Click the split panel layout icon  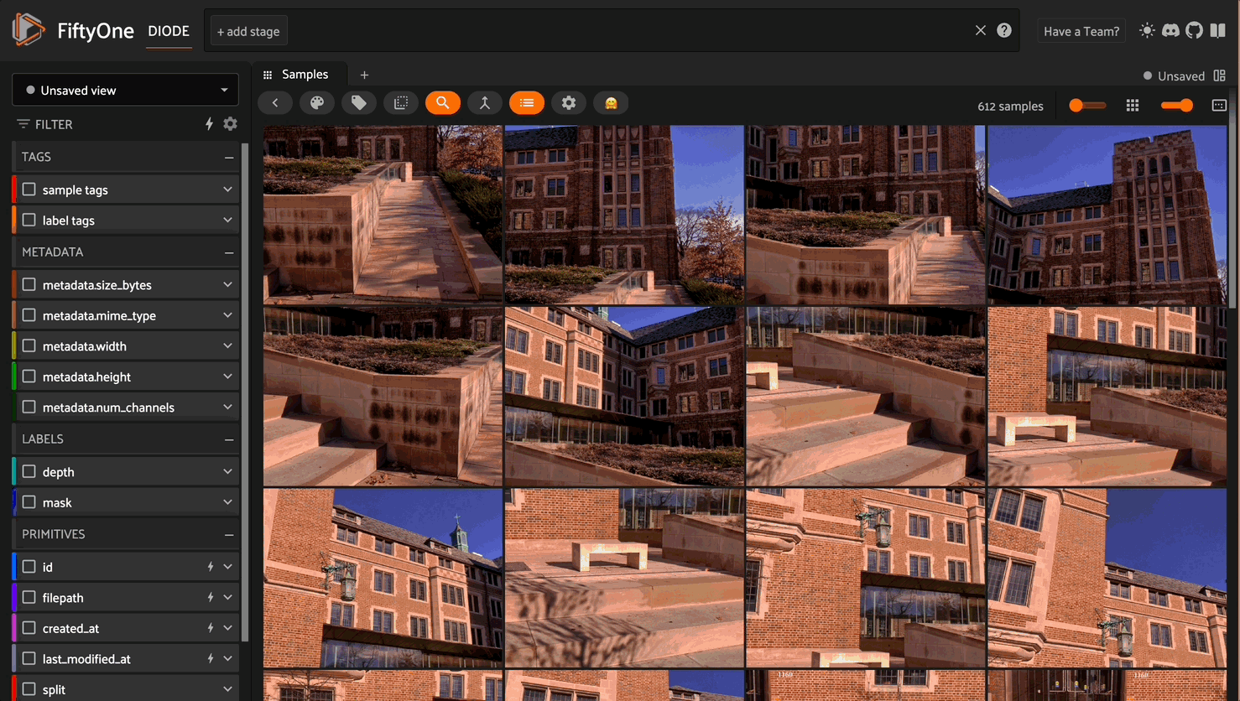(x=1220, y=75)
